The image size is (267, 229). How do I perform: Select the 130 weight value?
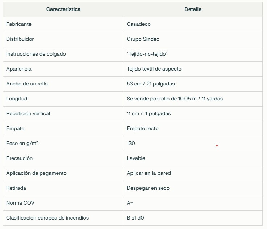click(x=131, y=143)
